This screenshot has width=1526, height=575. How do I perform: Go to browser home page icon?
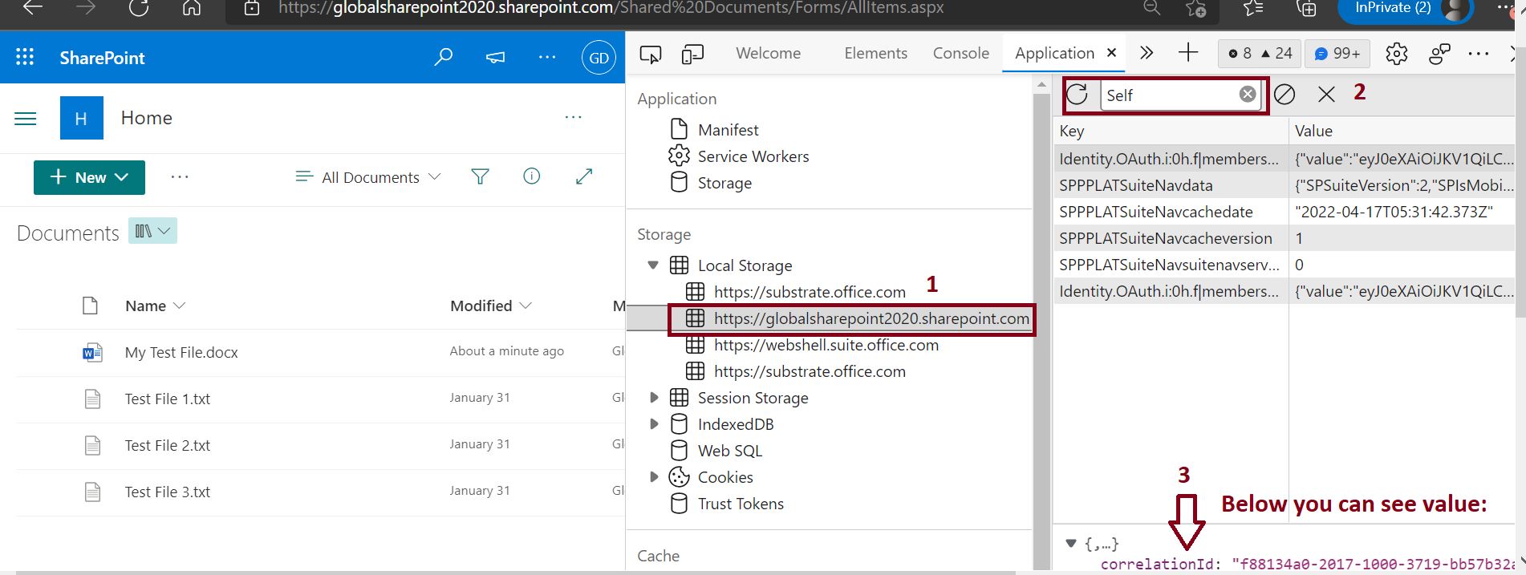192,8
